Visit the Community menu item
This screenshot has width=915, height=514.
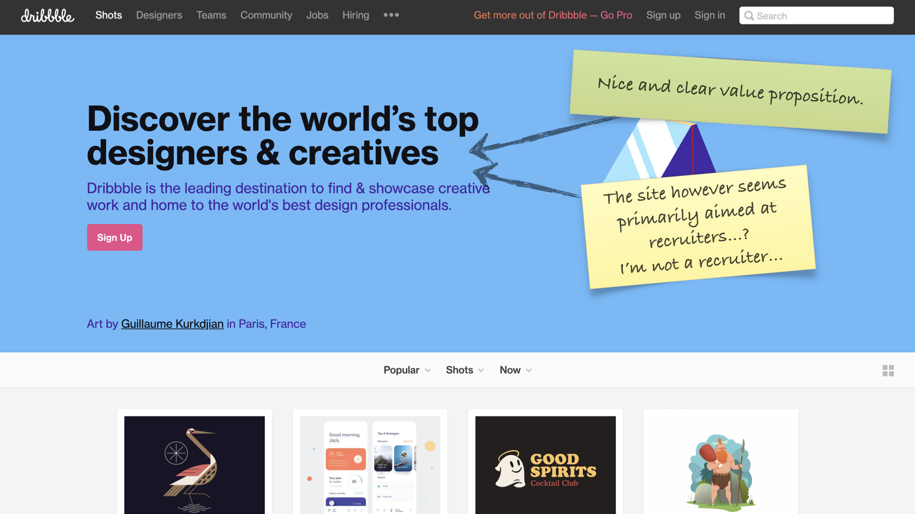pyautogui.click(x=266, y=15)
